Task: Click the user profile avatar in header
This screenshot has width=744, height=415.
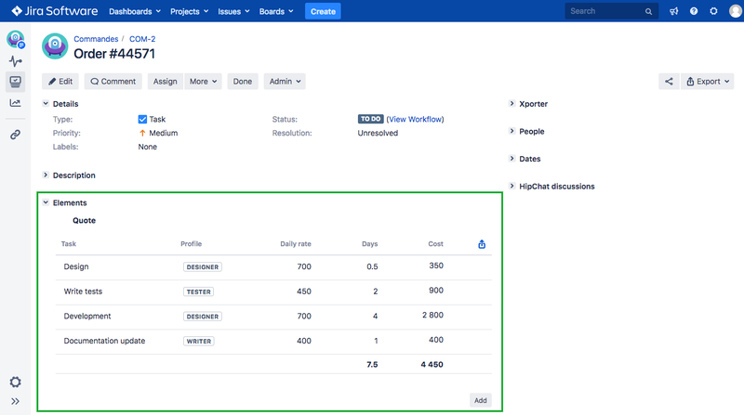Action: point(734,11)
